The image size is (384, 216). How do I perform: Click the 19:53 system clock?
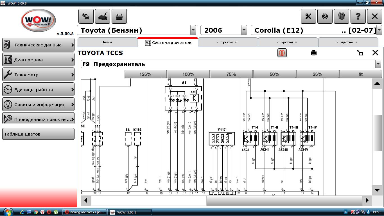(x=376, y=212)
